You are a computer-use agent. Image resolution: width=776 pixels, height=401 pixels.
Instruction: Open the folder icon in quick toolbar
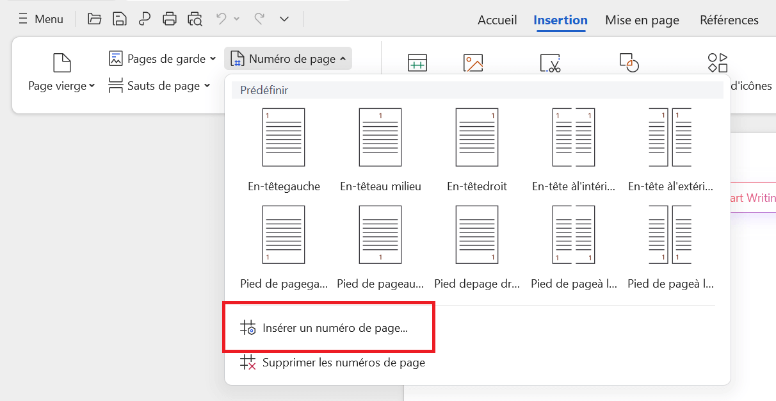click(95, 19)
